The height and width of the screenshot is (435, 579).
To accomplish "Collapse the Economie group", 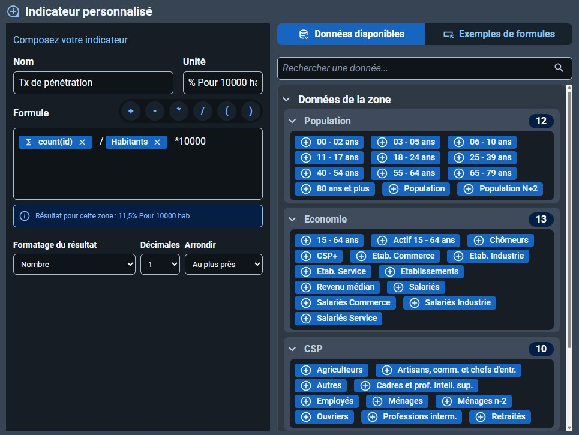I will tap(292, 220).
